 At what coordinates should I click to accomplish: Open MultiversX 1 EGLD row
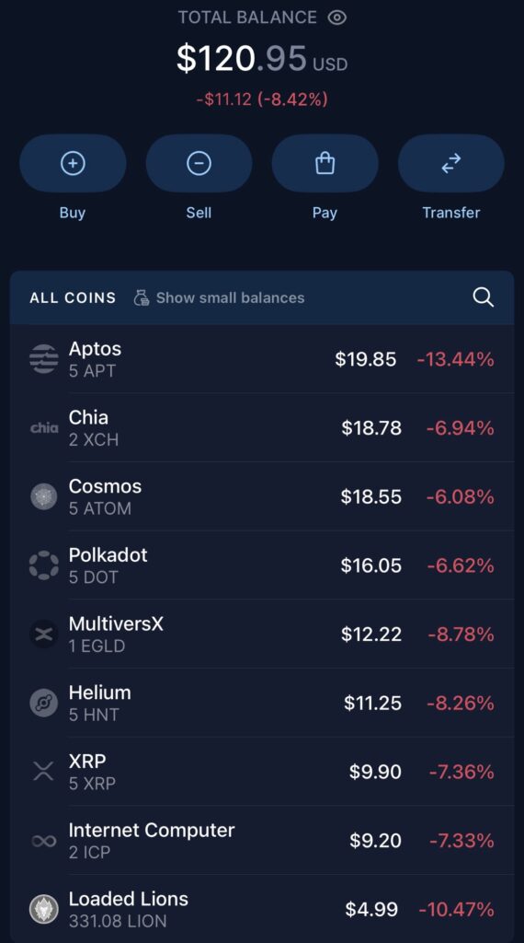(x=262, y=634)
